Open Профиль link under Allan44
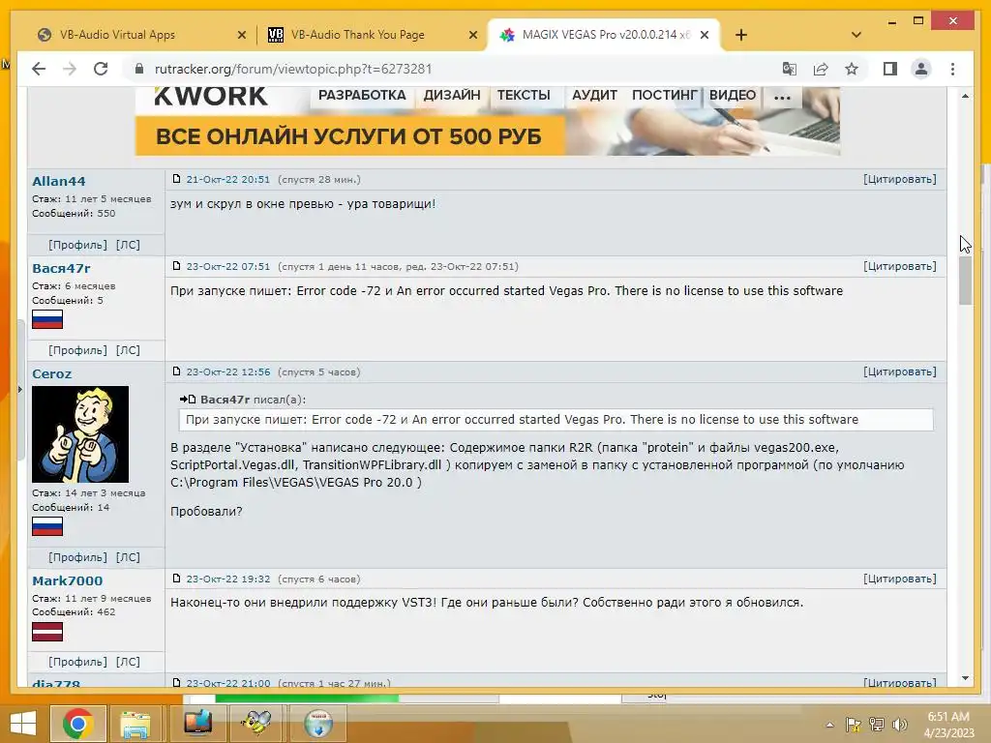 pyautogui.click(x=77, y=245)
